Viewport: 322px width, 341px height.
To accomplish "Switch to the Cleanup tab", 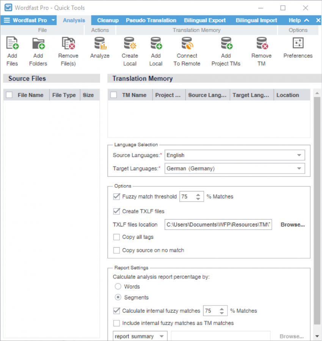I will coord(108,20).
